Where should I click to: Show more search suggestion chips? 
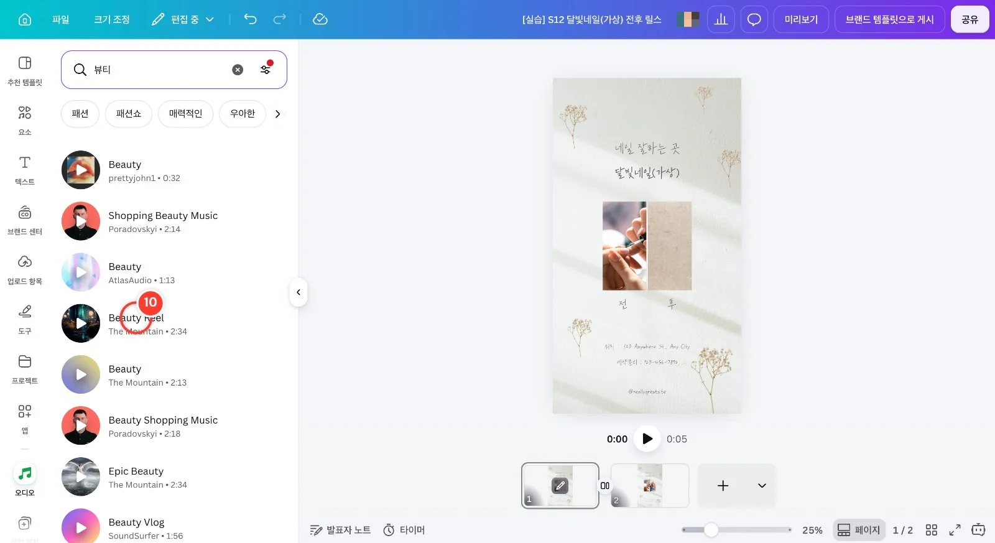[x=277, y=114]
